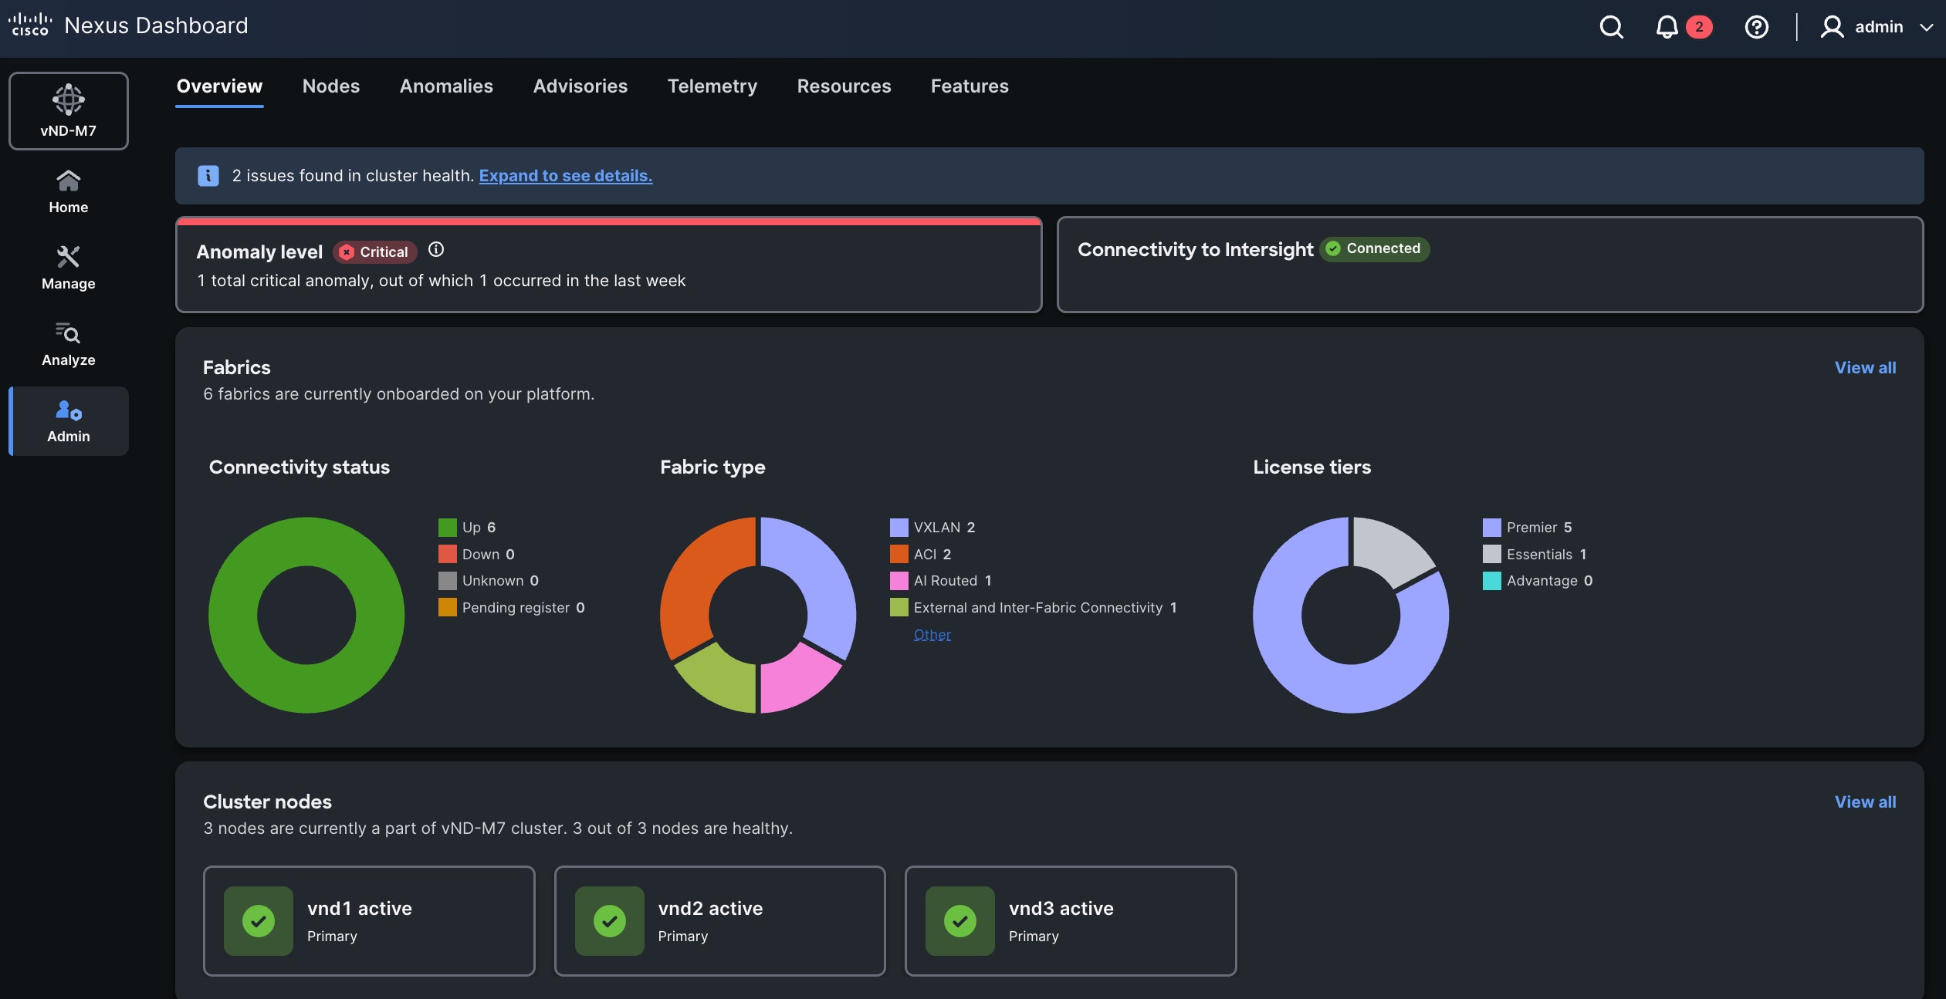Click the Connected status badge
Image resolution: width=1946 pixels, height=999 pixels.
1375,248
